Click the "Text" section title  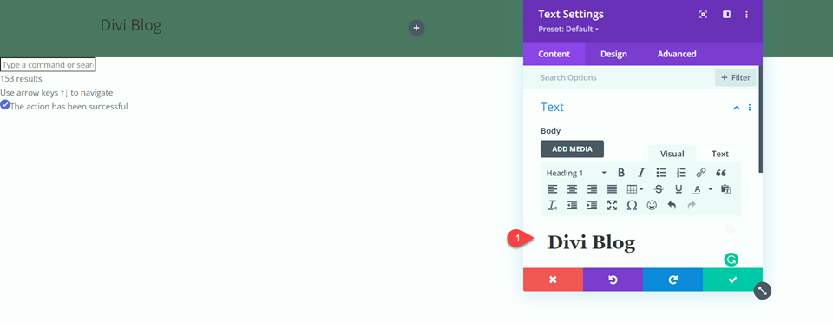[x=552, y=108]
